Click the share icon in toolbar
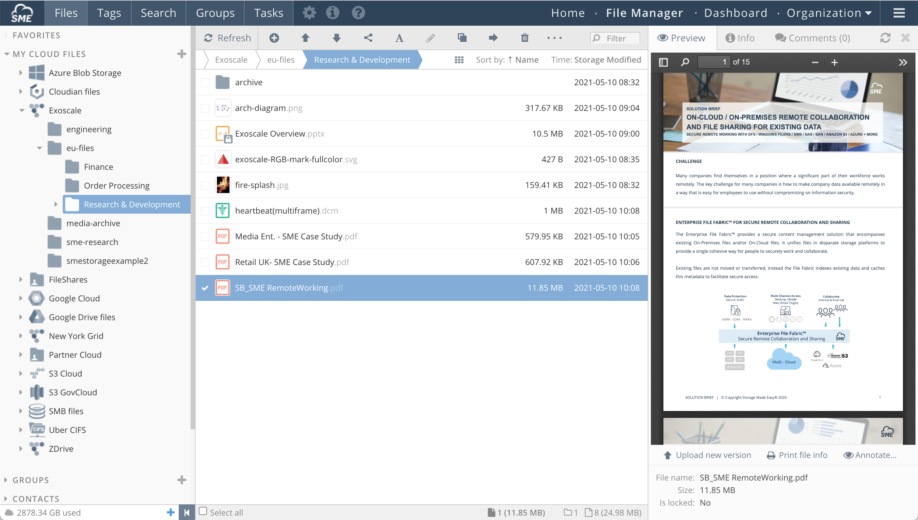 coord(368,38)
